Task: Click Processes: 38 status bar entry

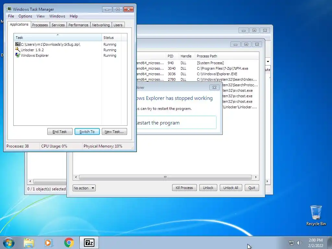Action: 18,146
